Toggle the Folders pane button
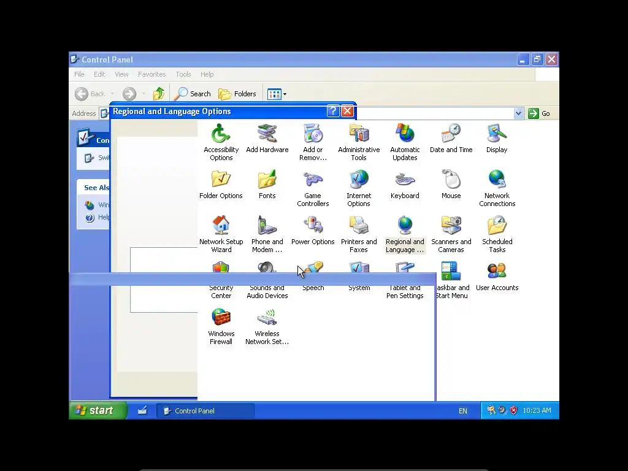This screenshot has width=628, height=471. 237,94
